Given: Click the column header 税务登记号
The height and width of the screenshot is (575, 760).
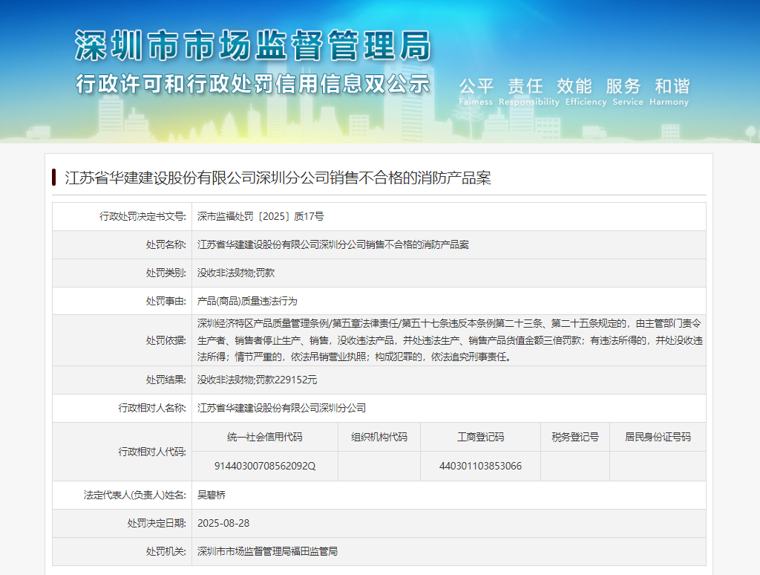Looking at the screenshot, I should pyautogui.click(x=575, y=437).
